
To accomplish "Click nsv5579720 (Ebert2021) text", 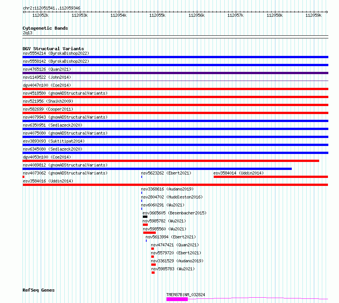I will point(176,253).
